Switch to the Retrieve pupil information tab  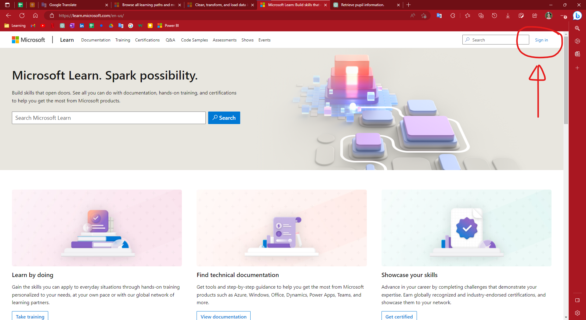363,5
